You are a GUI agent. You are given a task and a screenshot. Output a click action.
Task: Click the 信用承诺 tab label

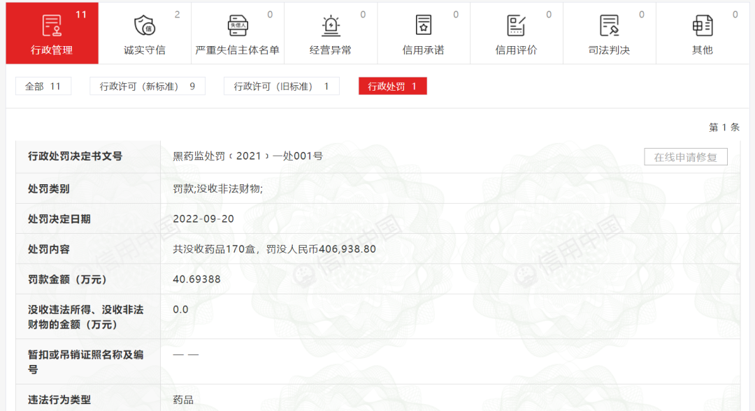[424, 50]
